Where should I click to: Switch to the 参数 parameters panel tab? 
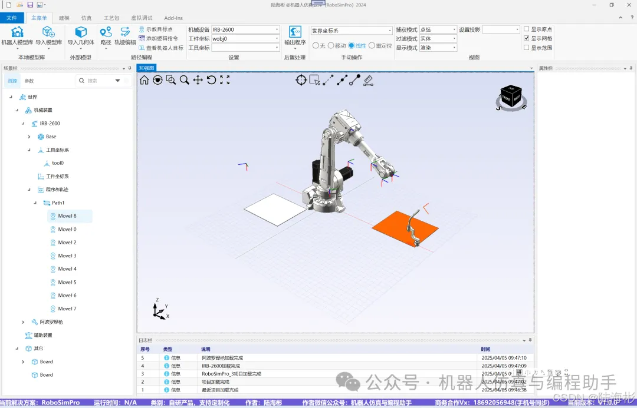pyautogui.click(x=29, y=81)
